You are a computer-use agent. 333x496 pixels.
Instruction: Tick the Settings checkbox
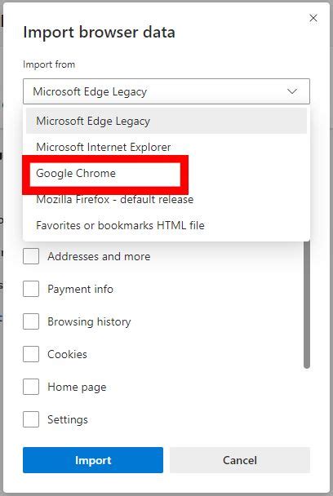pos(31,419)
